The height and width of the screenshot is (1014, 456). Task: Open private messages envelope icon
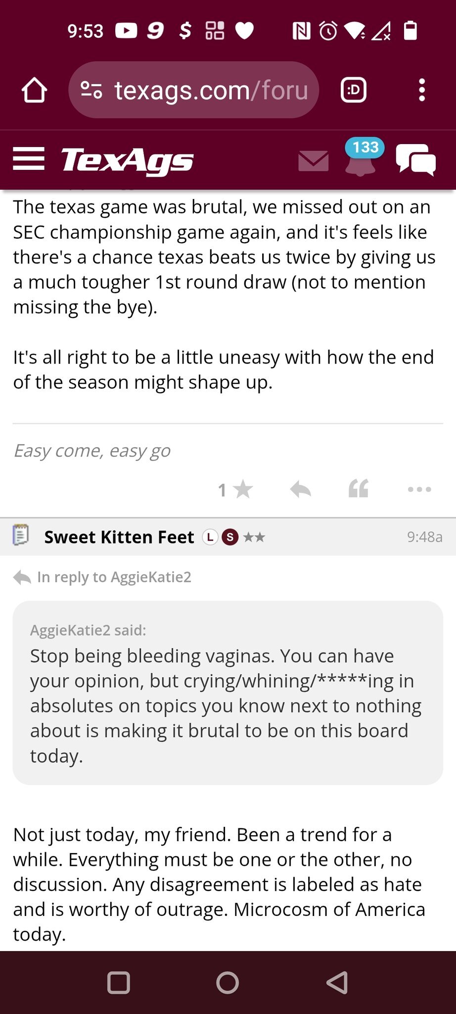point(314,161)
